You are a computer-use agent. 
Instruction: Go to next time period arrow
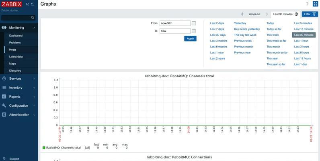[267, 14]
